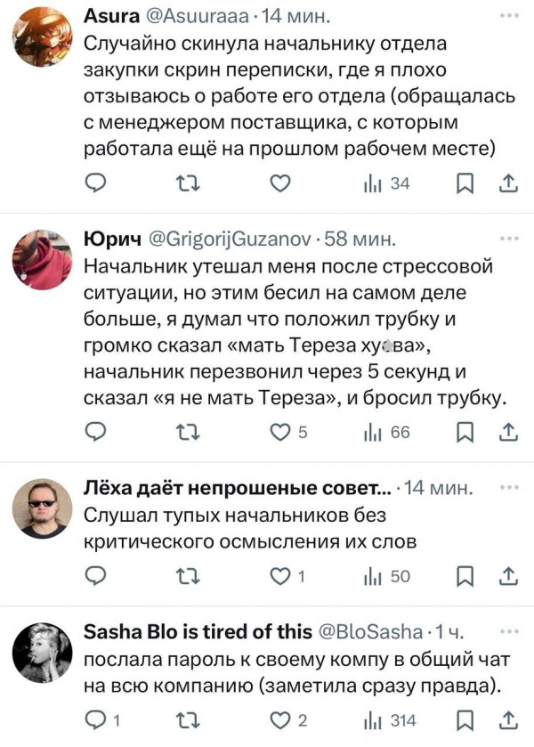Like Asura's tweet
The width and height of the screenshot is (534, 747).
[x=280, y=183]
